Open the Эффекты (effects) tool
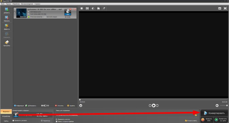Image resolution: width=229 pixels, height=123 pixels. point(7,27)
